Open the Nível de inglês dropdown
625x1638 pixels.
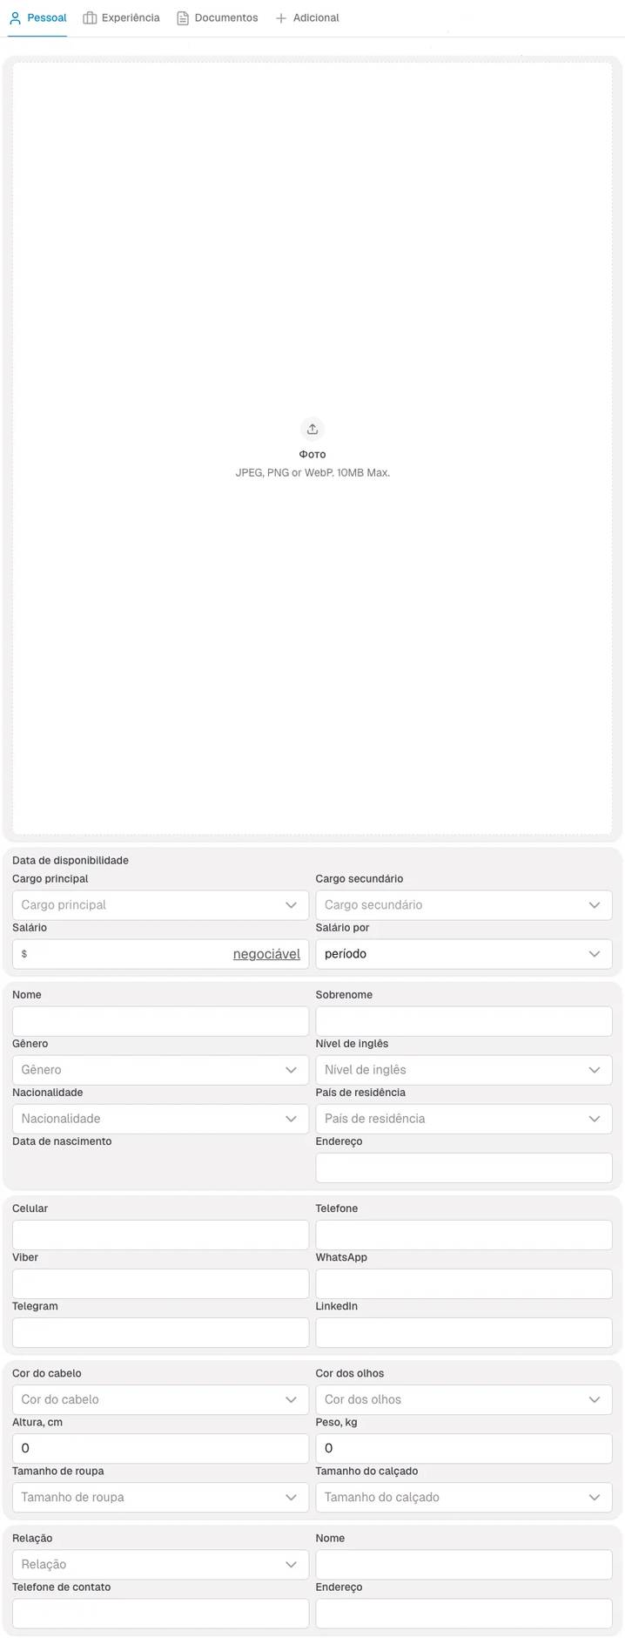coord(463,1069)
